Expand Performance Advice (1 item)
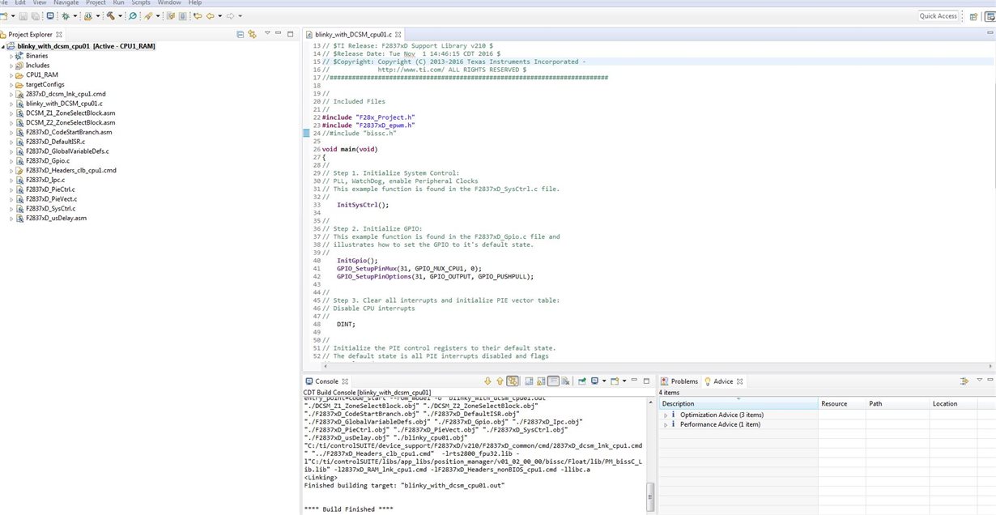The image size is (996, 515). [666, 424]
